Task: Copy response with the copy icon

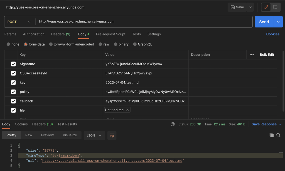Action: [272, 135]
